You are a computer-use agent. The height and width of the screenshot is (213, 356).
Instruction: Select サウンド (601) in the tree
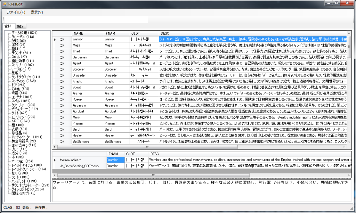pos(21,53)
